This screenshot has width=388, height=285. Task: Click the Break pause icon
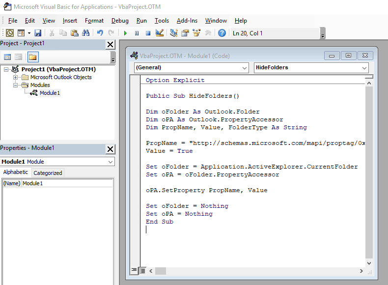point(137,33)
